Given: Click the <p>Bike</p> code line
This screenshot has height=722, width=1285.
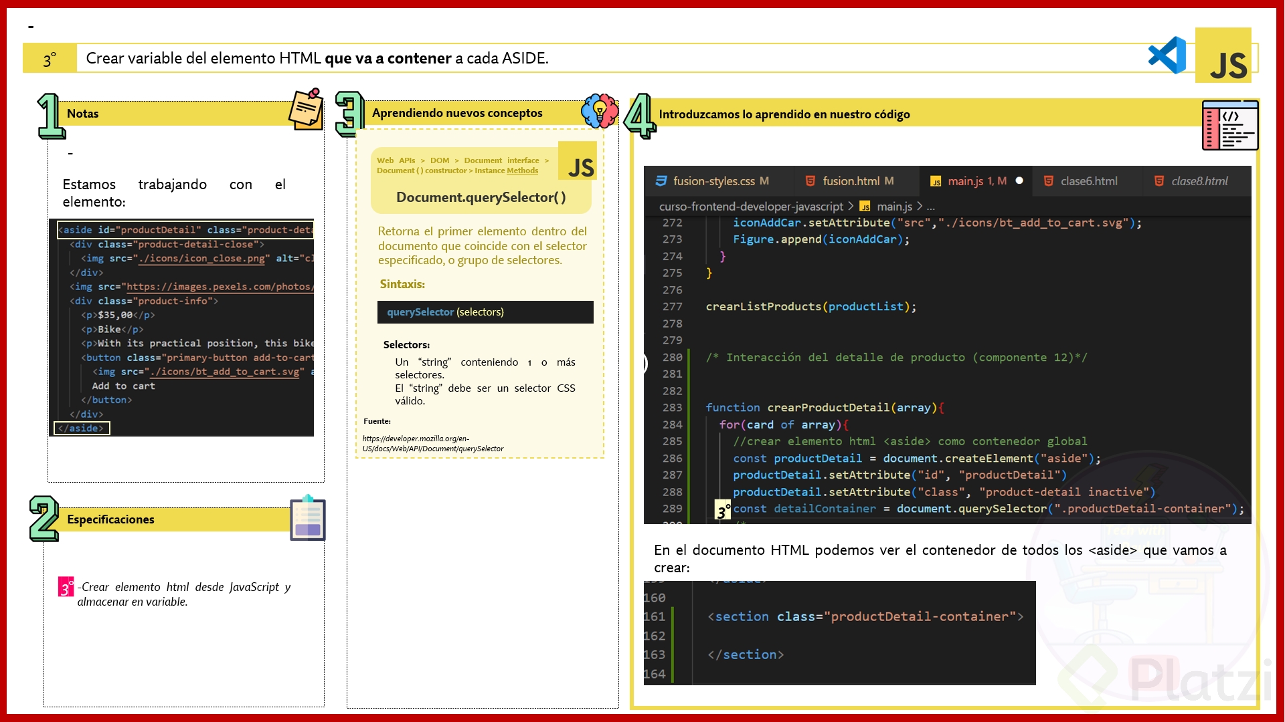Looking at the screenshot, I should click(112, 329).
